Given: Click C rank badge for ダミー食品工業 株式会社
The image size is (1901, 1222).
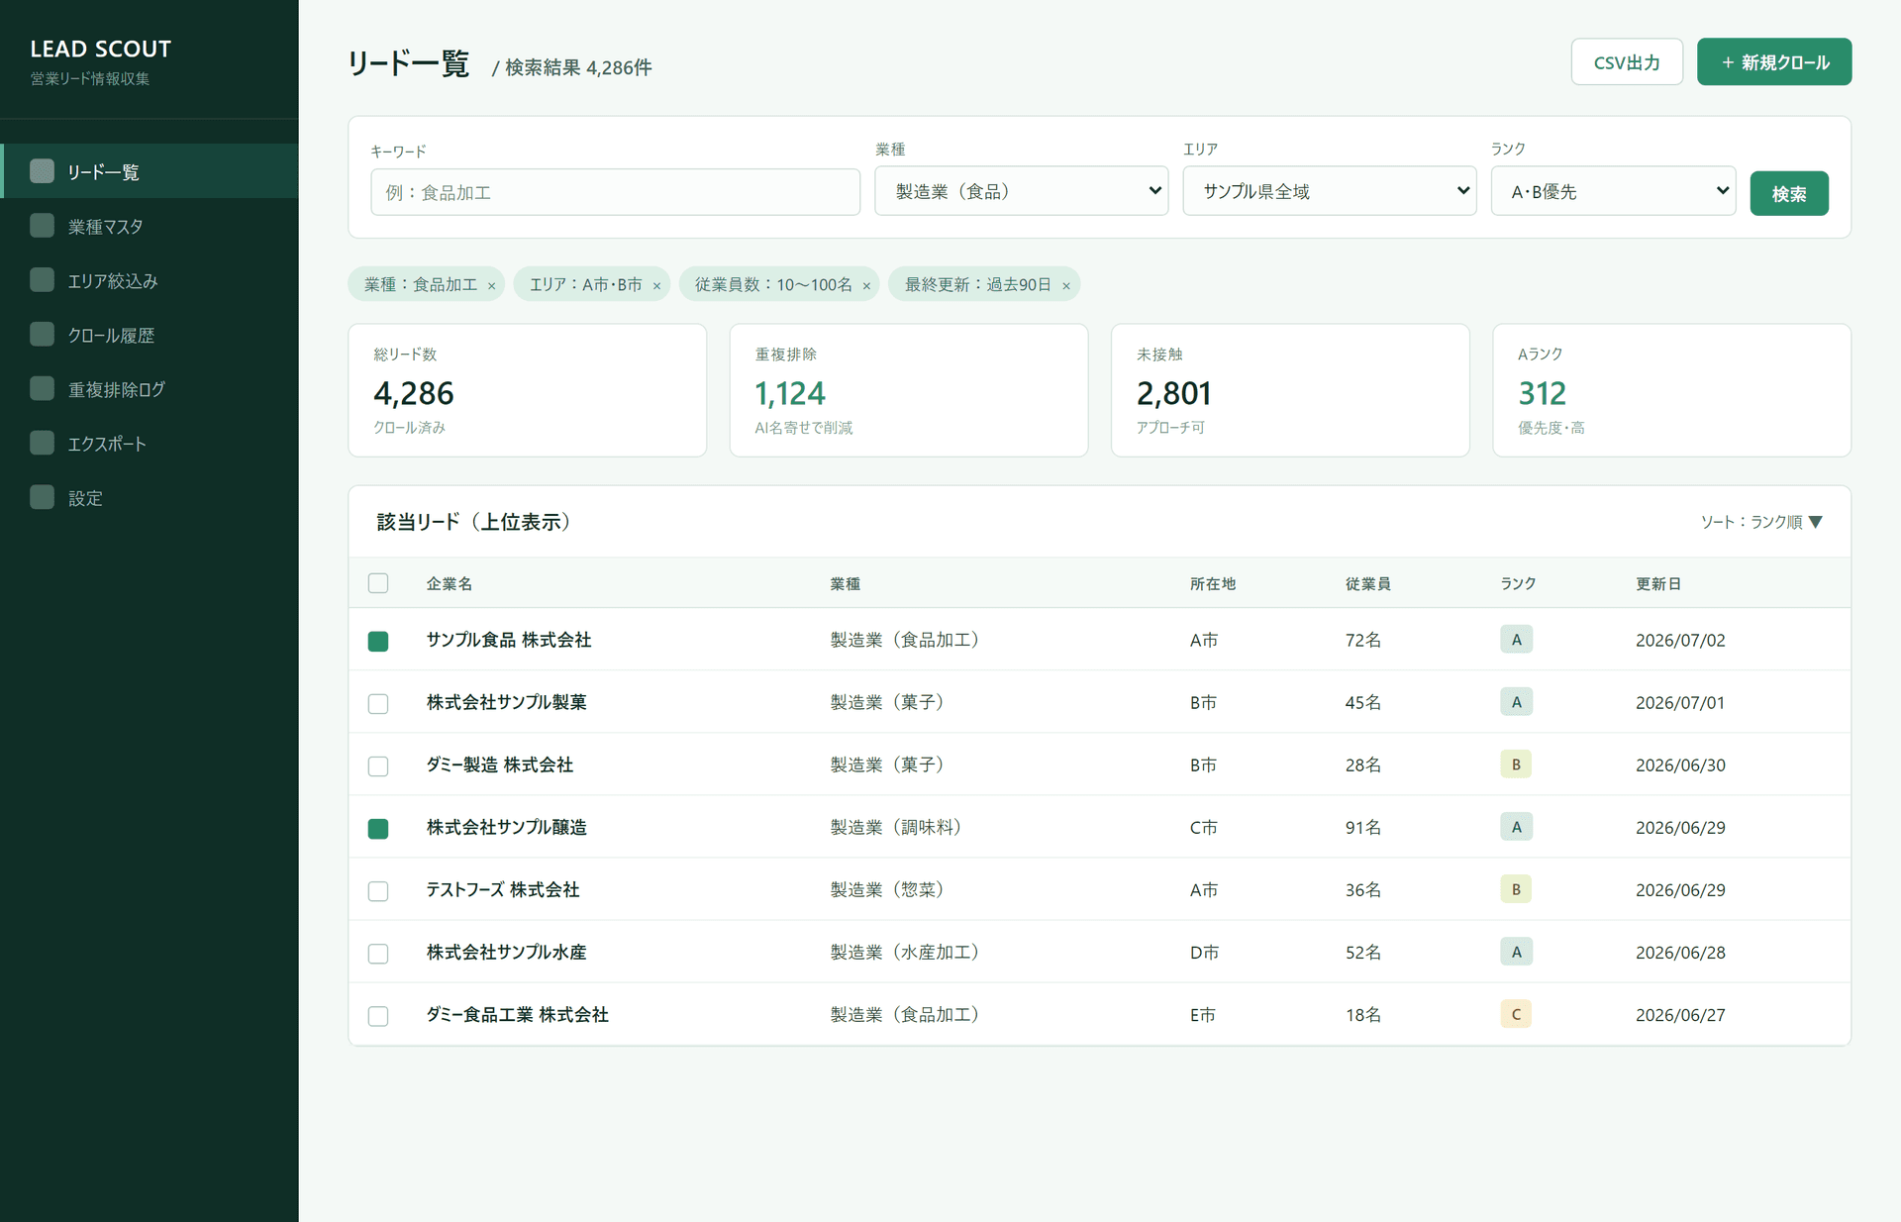Looking at the screenshot, I should pyautogui.click(x=1516, y=1014).
